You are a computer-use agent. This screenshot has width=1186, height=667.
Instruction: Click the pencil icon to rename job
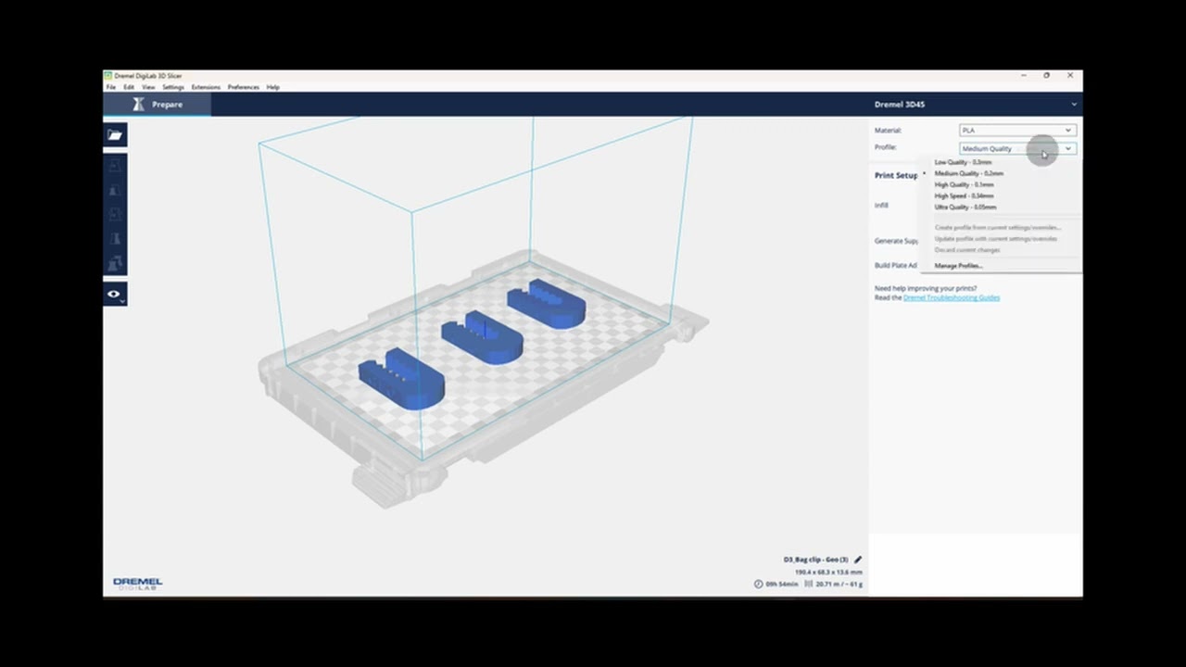858,560
